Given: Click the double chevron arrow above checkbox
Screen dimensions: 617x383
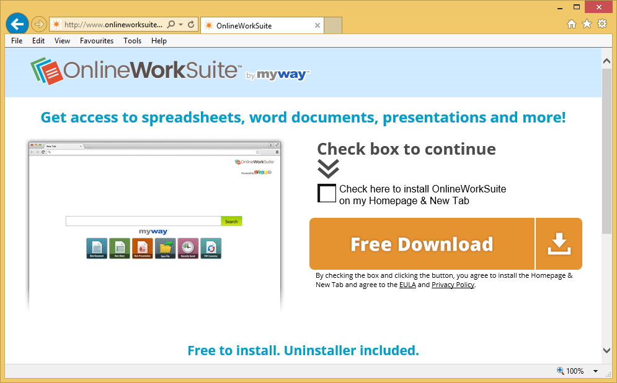Looking at the screenshot, I should click(328, 169).
